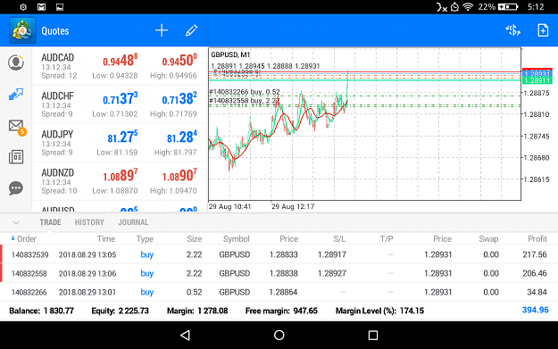Tap profit value 217.56

[535, 254]
